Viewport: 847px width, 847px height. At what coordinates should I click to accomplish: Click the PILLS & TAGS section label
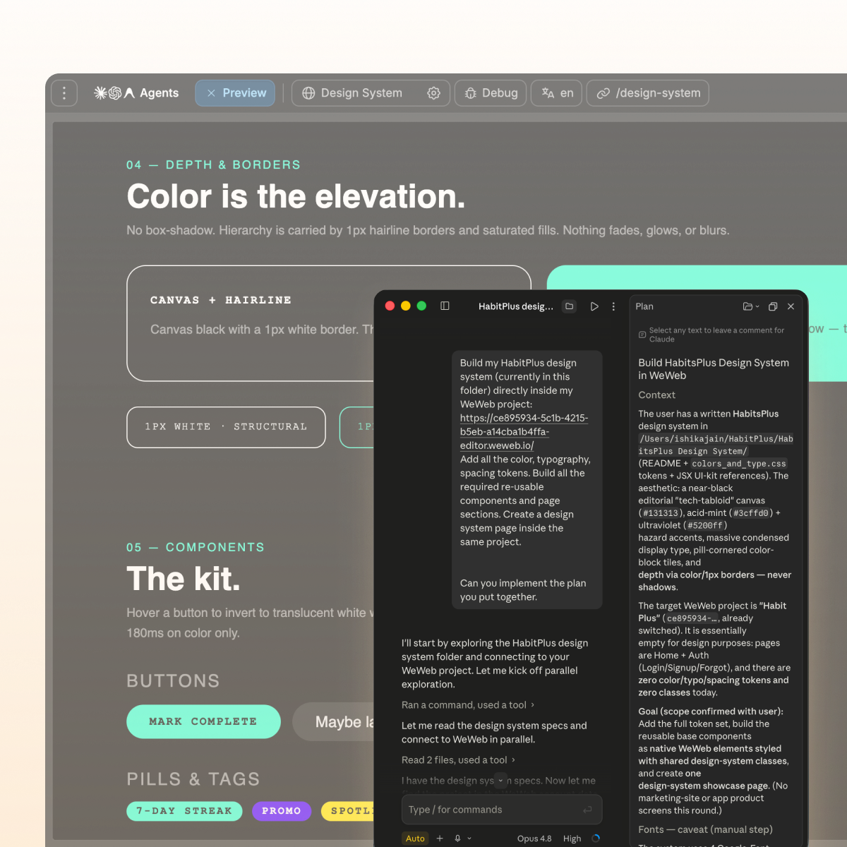click(193, 779)
